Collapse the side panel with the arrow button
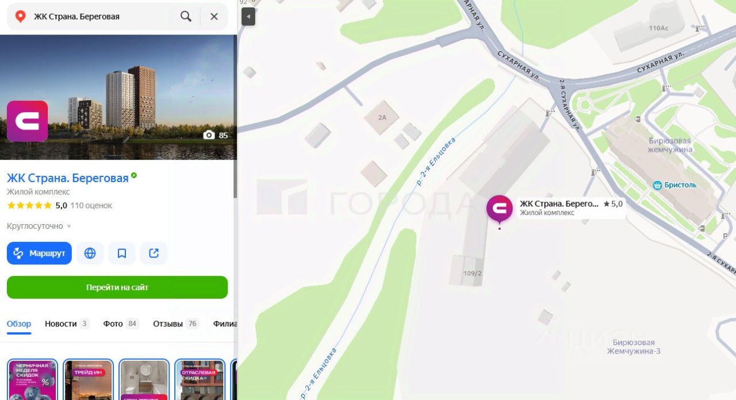The height and width of the screenshot is (400, 736). [248, 17]
